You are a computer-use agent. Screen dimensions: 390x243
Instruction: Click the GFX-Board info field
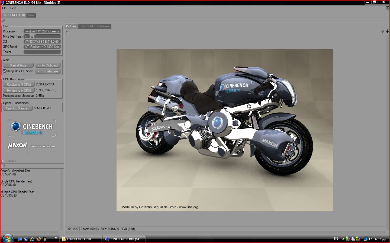(x=42, y=47)
